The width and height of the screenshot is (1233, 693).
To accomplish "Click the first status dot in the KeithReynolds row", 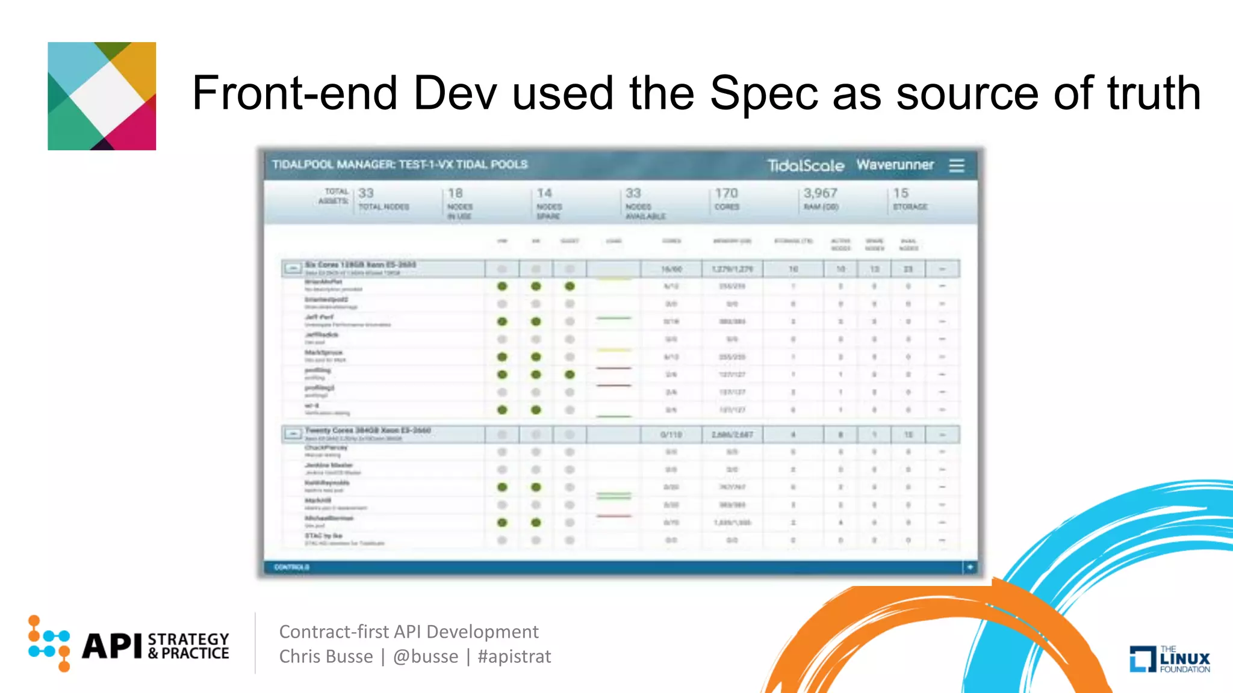I will pos(502,487).
